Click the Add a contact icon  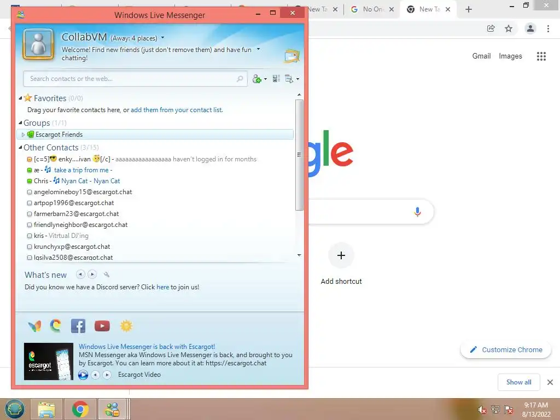point(257,79)
